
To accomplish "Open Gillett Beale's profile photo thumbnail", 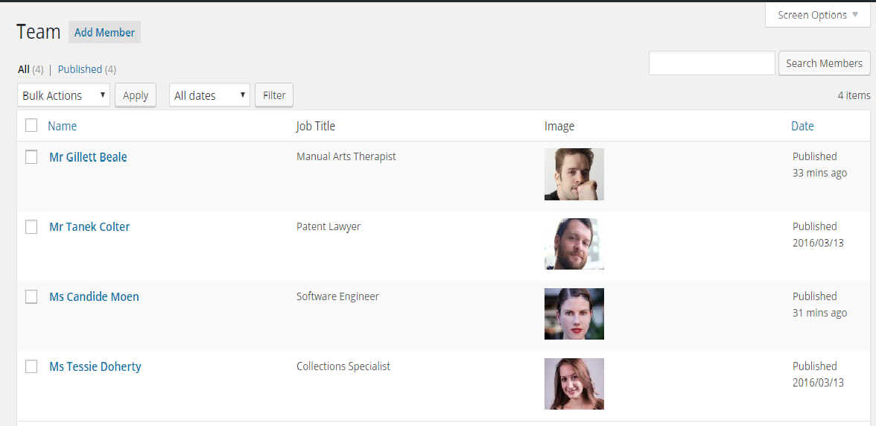I will coord(574,174).
